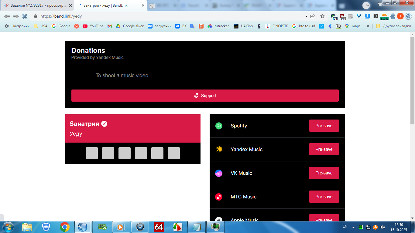Bookmark this page with the star icon
Image resolution: width=415 pixels, height=233 pixels.
point(322,16)
